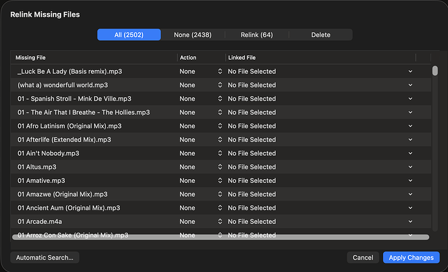Expand linked file chevron for Afro Latinism
This screenshot has width=448, height=272.
(x=410, y=126)
